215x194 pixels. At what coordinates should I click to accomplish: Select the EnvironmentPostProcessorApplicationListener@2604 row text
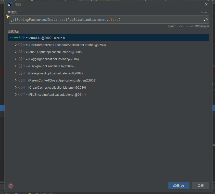click(x=67, y=45)
